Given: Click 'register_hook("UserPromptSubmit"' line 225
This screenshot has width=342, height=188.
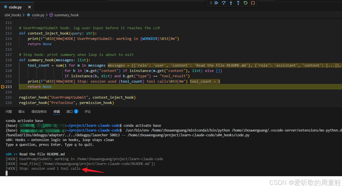Looking at the screenshot, I should (77, 98).
